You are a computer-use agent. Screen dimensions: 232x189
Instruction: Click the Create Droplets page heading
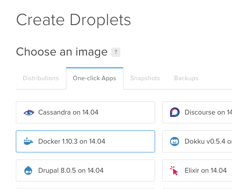pyautogui.click(x=73, y=20)
